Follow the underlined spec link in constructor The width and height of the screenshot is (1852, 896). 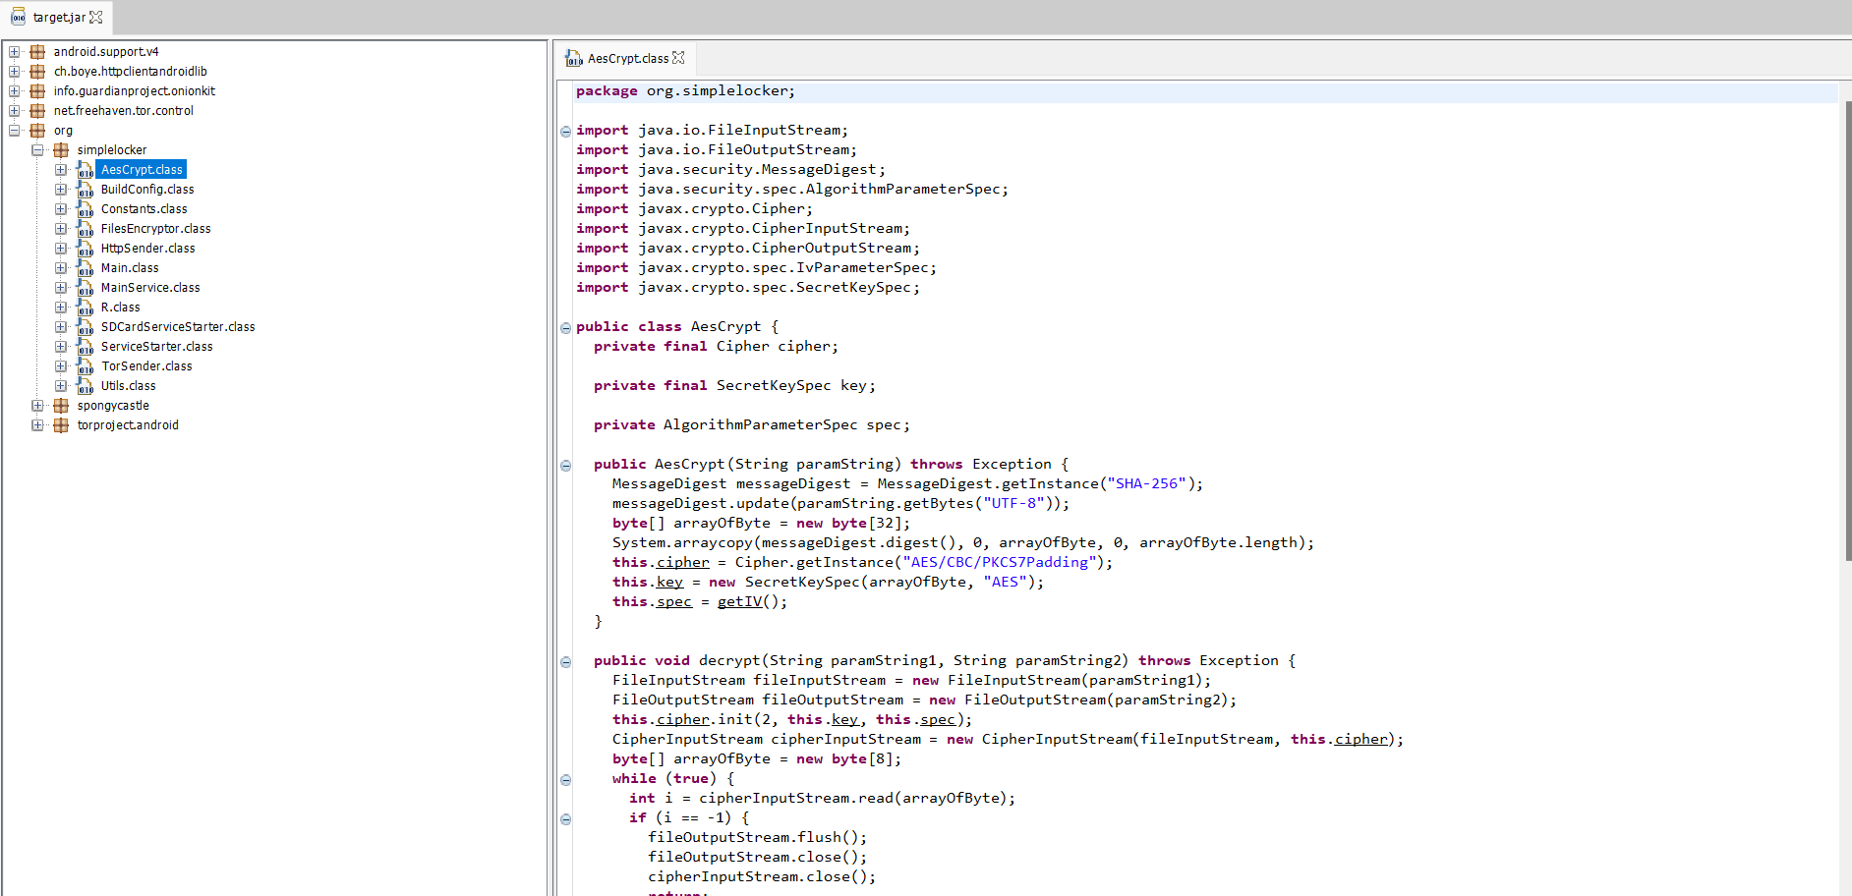tap(674, 601)
